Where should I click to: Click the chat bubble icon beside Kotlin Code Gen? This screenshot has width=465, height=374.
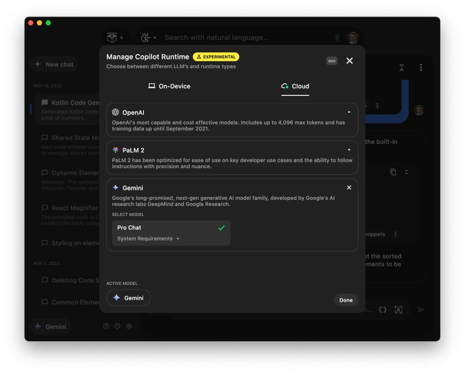(45, 103)
